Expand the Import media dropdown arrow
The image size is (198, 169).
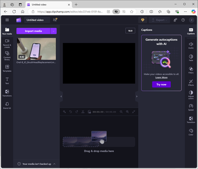tap(54, 31)
